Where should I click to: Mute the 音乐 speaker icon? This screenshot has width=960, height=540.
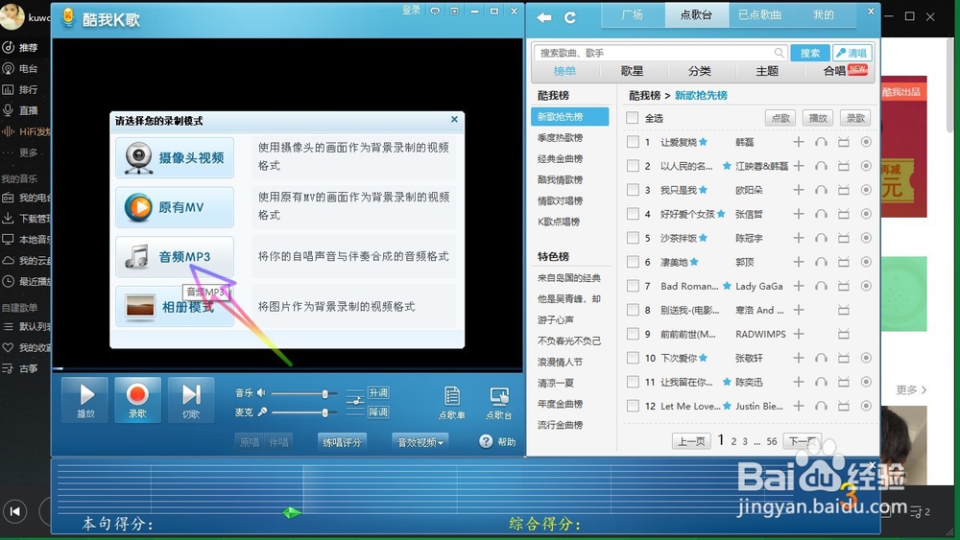point(261,392)
